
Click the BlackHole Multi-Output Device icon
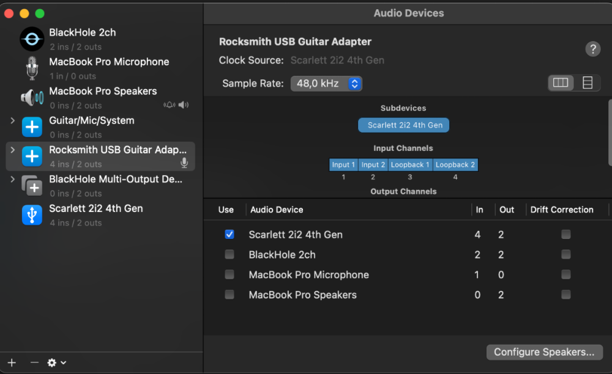click(32, 185)
